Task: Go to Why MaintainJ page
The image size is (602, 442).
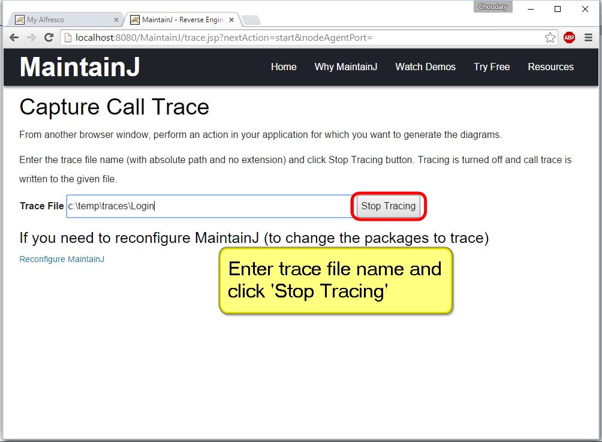Action: (346, 67)
